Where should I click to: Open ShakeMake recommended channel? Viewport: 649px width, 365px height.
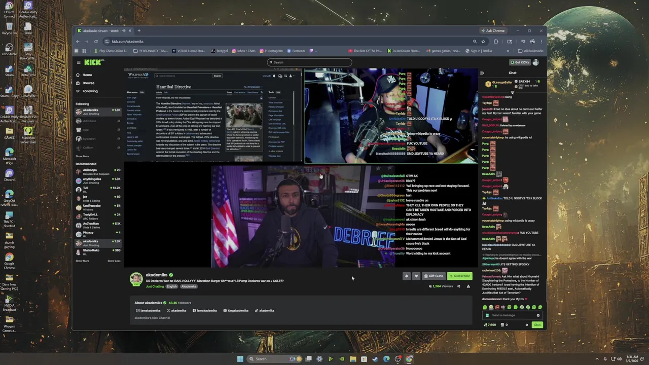click(x=98, y=251)
